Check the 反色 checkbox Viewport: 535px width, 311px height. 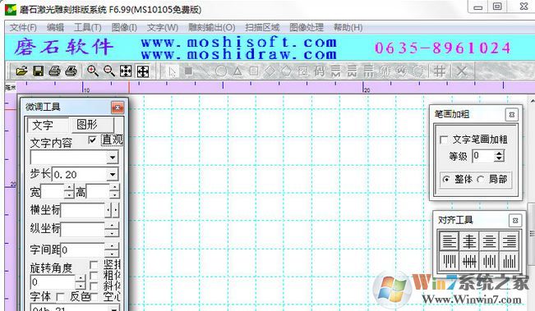point(60,297)
